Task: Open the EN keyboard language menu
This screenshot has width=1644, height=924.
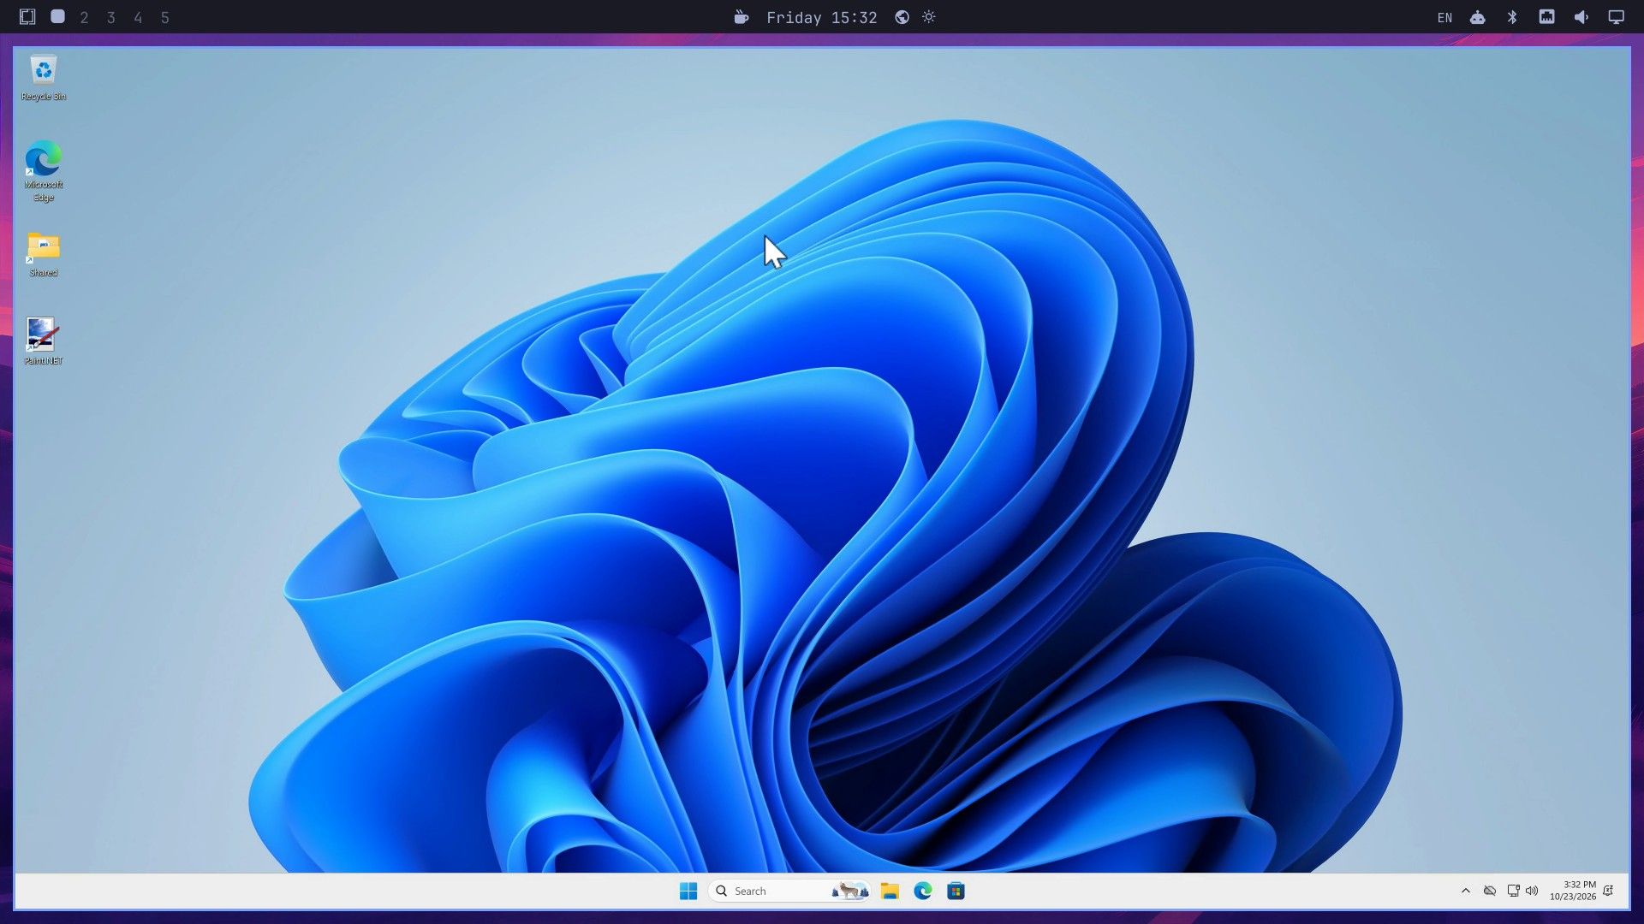Action: (x=1444, y=17)
